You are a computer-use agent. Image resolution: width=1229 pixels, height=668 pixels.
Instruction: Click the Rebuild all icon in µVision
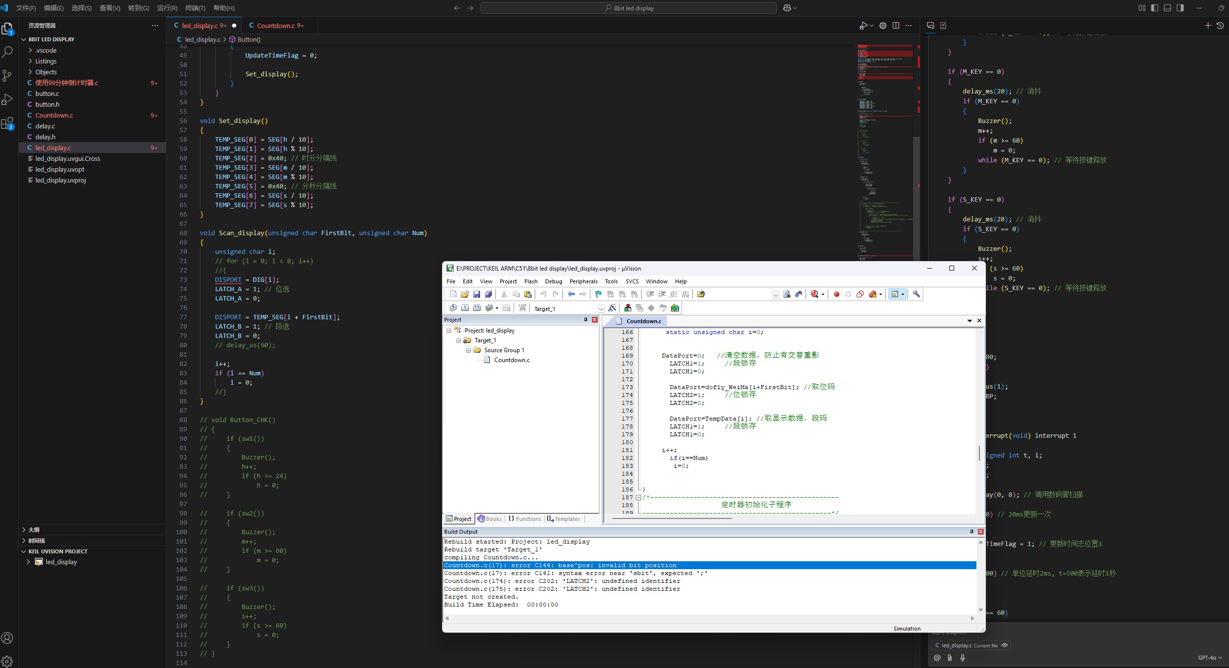(477, 308)
